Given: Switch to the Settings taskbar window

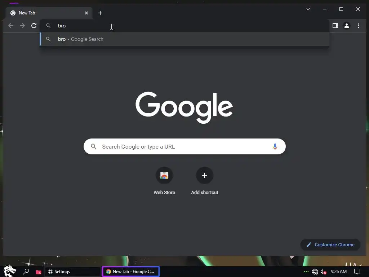Looking at the screenshot, I should tap(73, 272).
